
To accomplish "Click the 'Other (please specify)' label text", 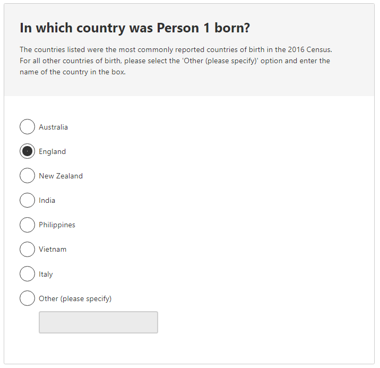I will pyautogui.click(x=75, y=299).
